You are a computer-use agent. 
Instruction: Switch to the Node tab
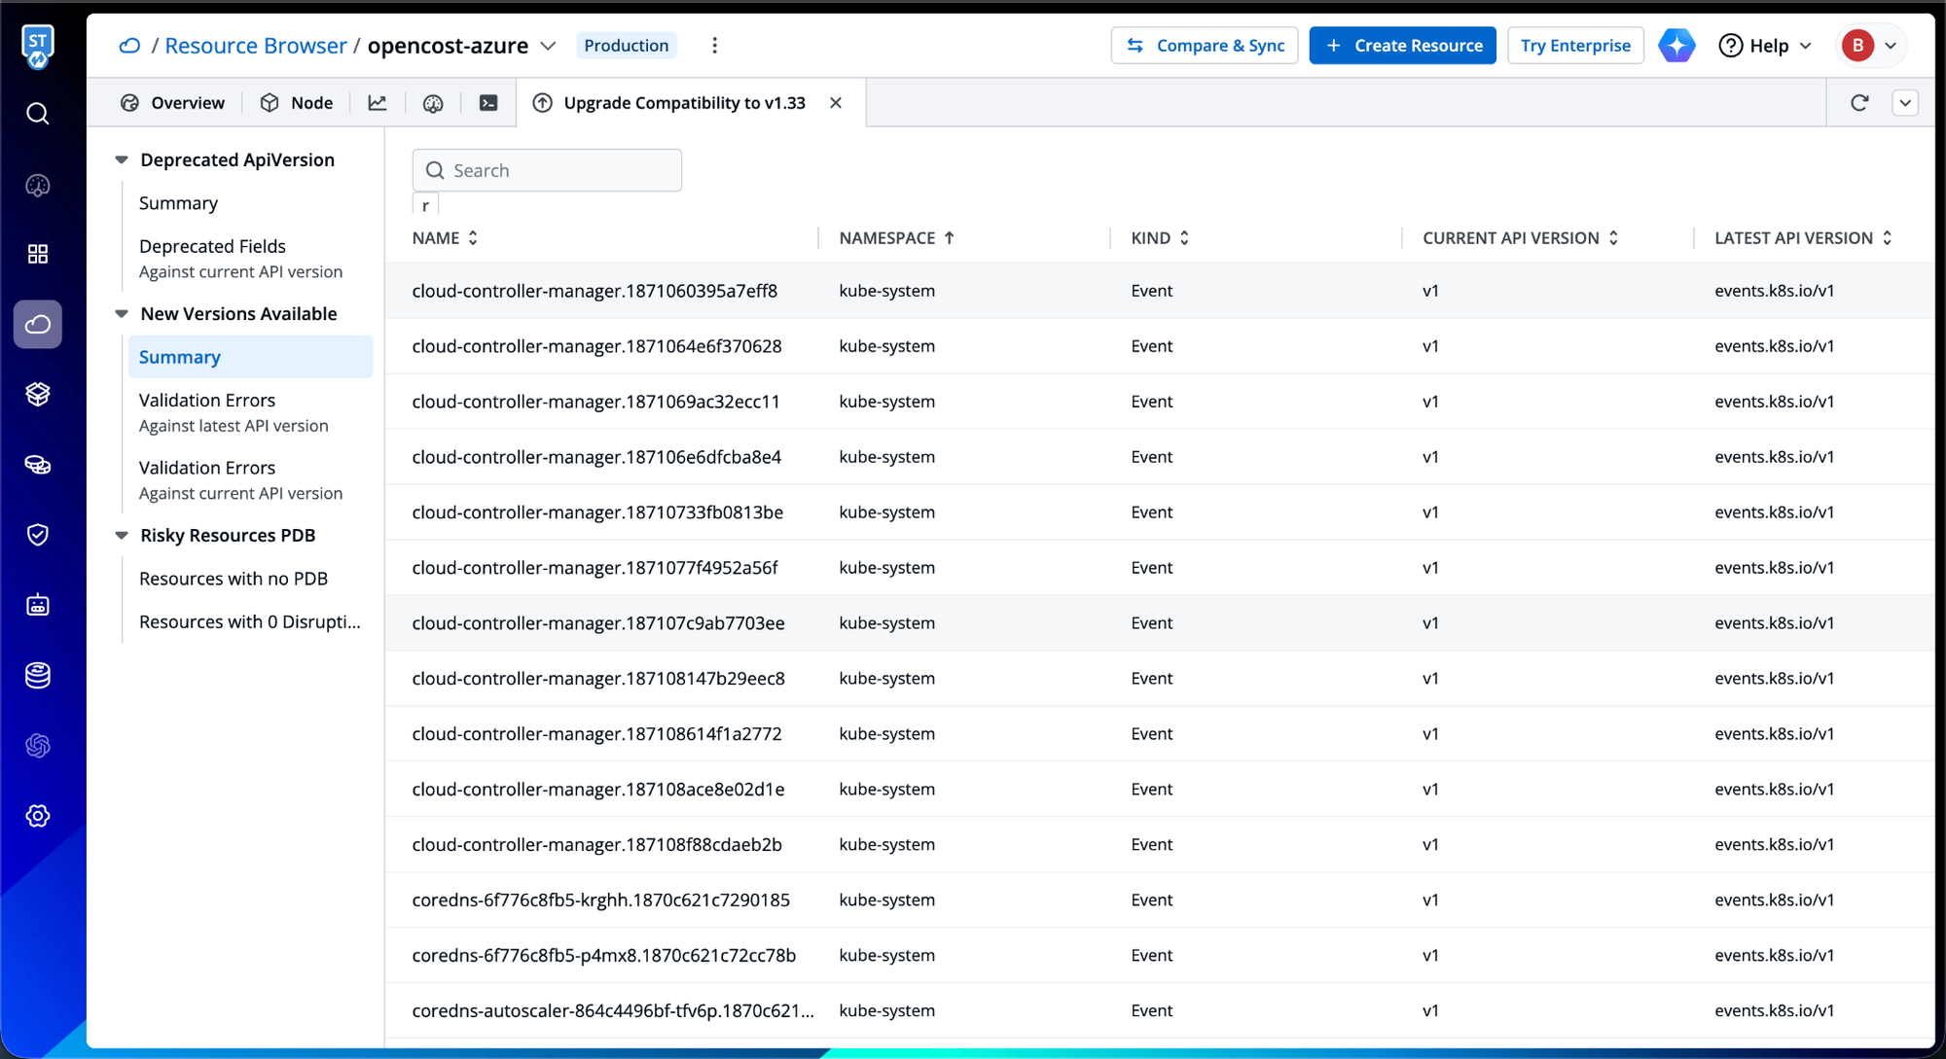point(297,103)
